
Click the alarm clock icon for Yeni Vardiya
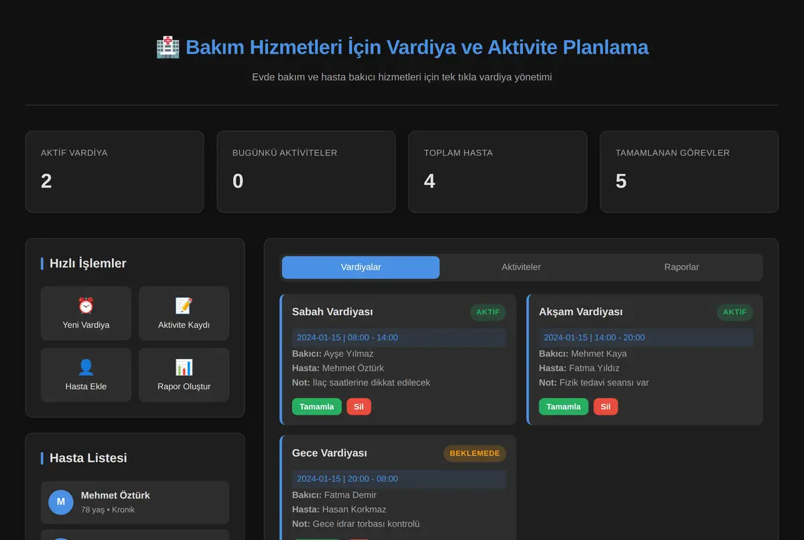86,306
